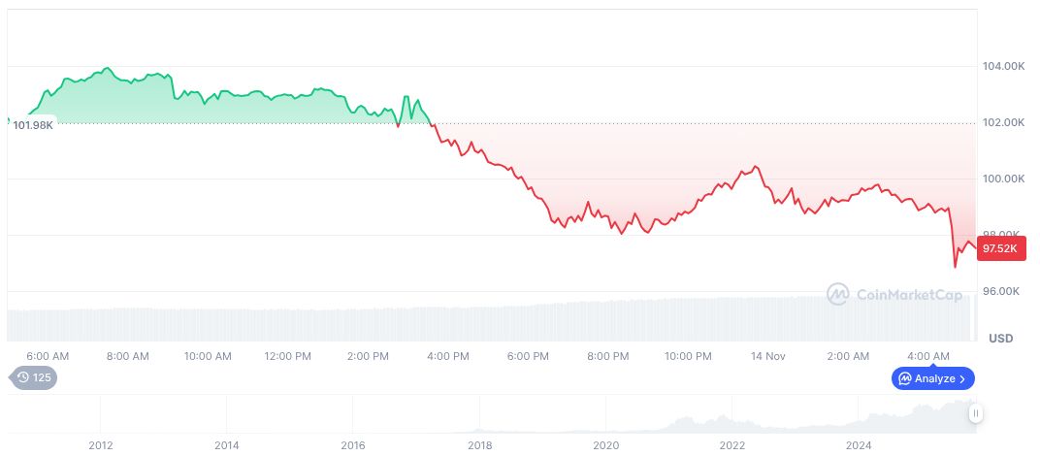Click the 4:00 PM time axis label
The height and width of the screenshot is (456, 1040).
pyautogui.click(x=448, y=356)
